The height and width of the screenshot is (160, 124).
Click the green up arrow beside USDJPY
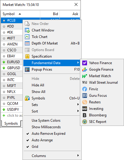click(4, 110)
